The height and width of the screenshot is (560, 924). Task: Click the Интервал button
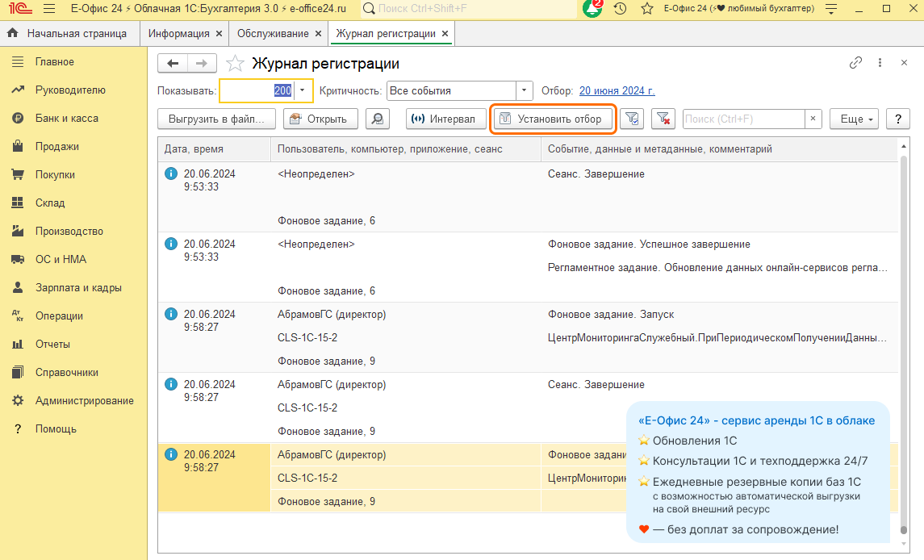[x=446, y=119]
